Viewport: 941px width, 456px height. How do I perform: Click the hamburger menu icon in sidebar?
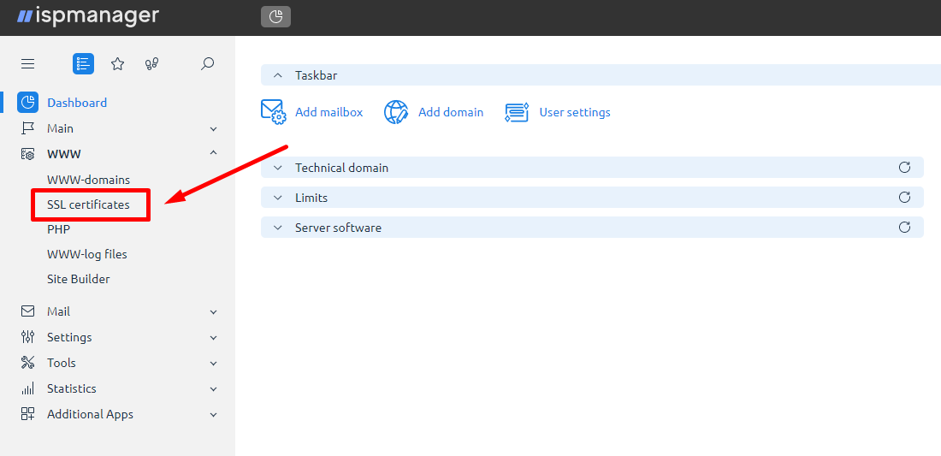click(27, 63)
